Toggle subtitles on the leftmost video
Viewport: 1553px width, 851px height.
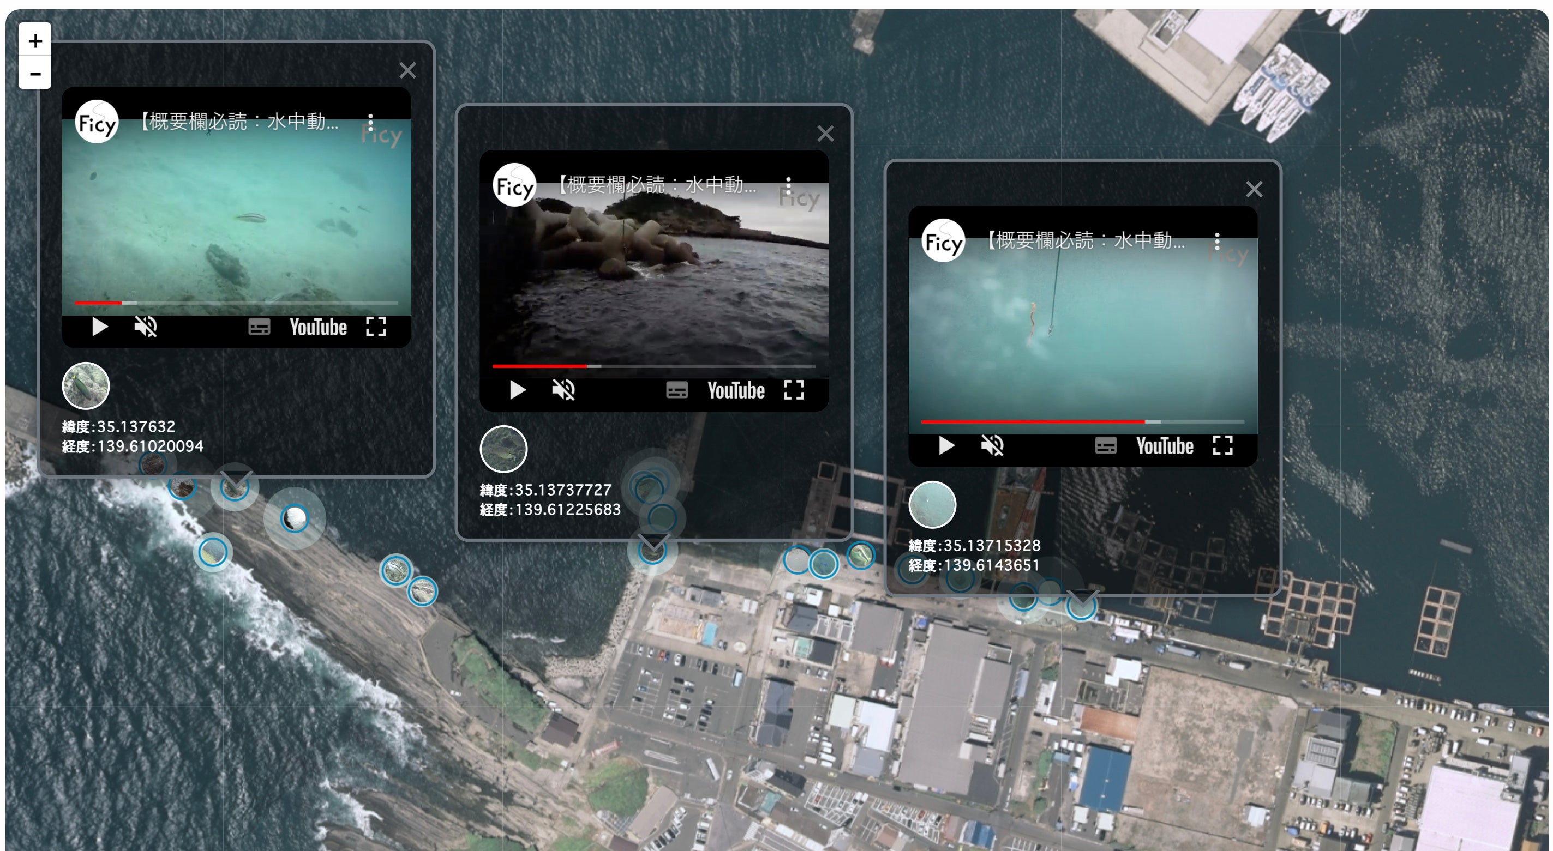[x=259, y=327]
